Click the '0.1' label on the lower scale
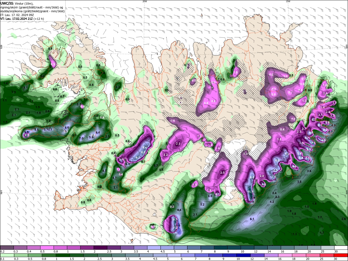This screenshot has width=348, height=261. point(2,259)
